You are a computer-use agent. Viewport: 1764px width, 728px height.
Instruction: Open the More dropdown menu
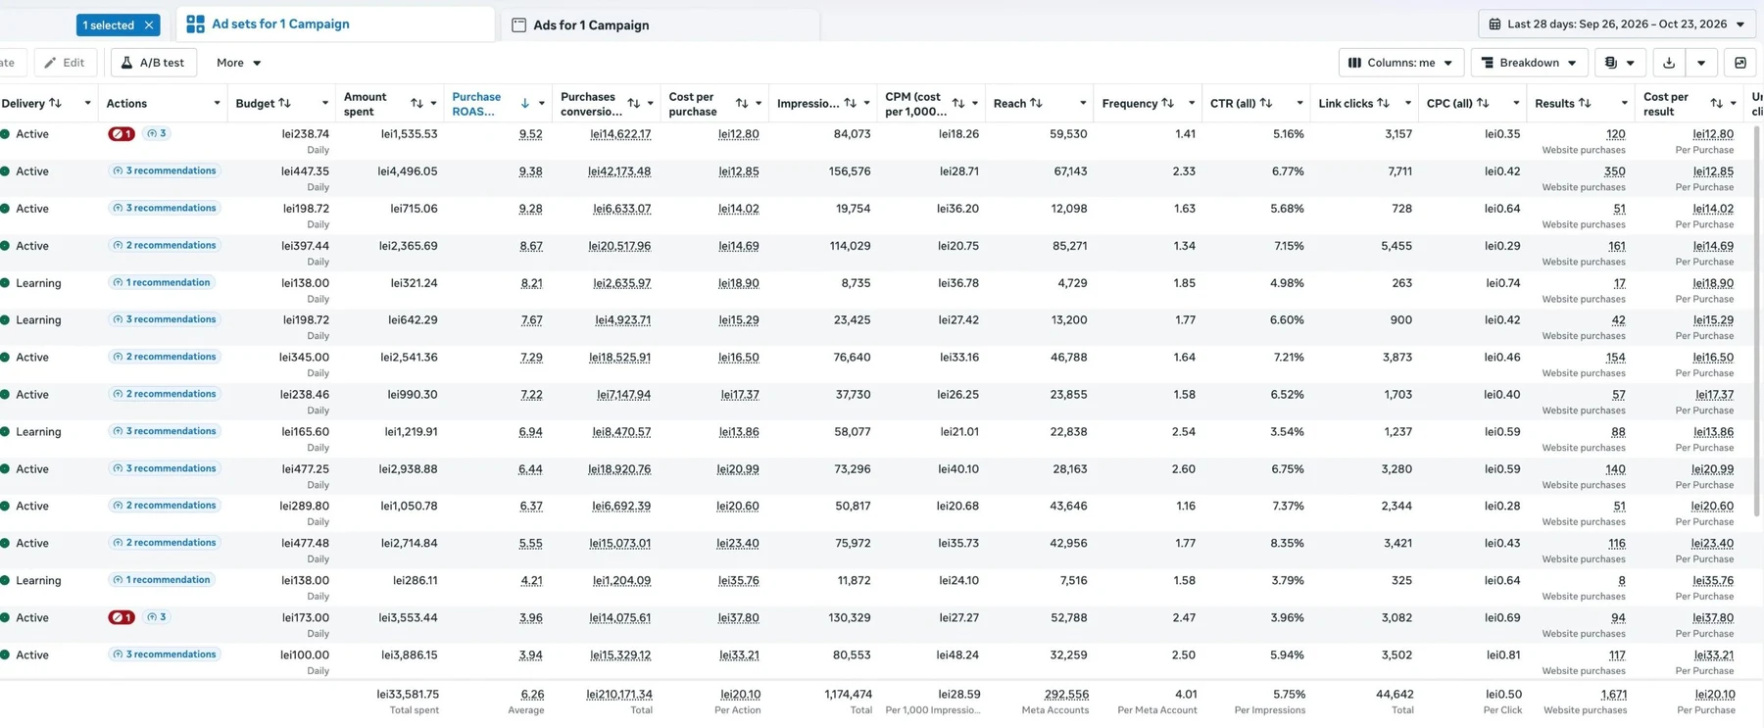238,63
